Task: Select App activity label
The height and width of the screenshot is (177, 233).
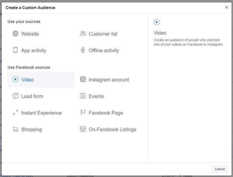Action: [x=34, y=51]
